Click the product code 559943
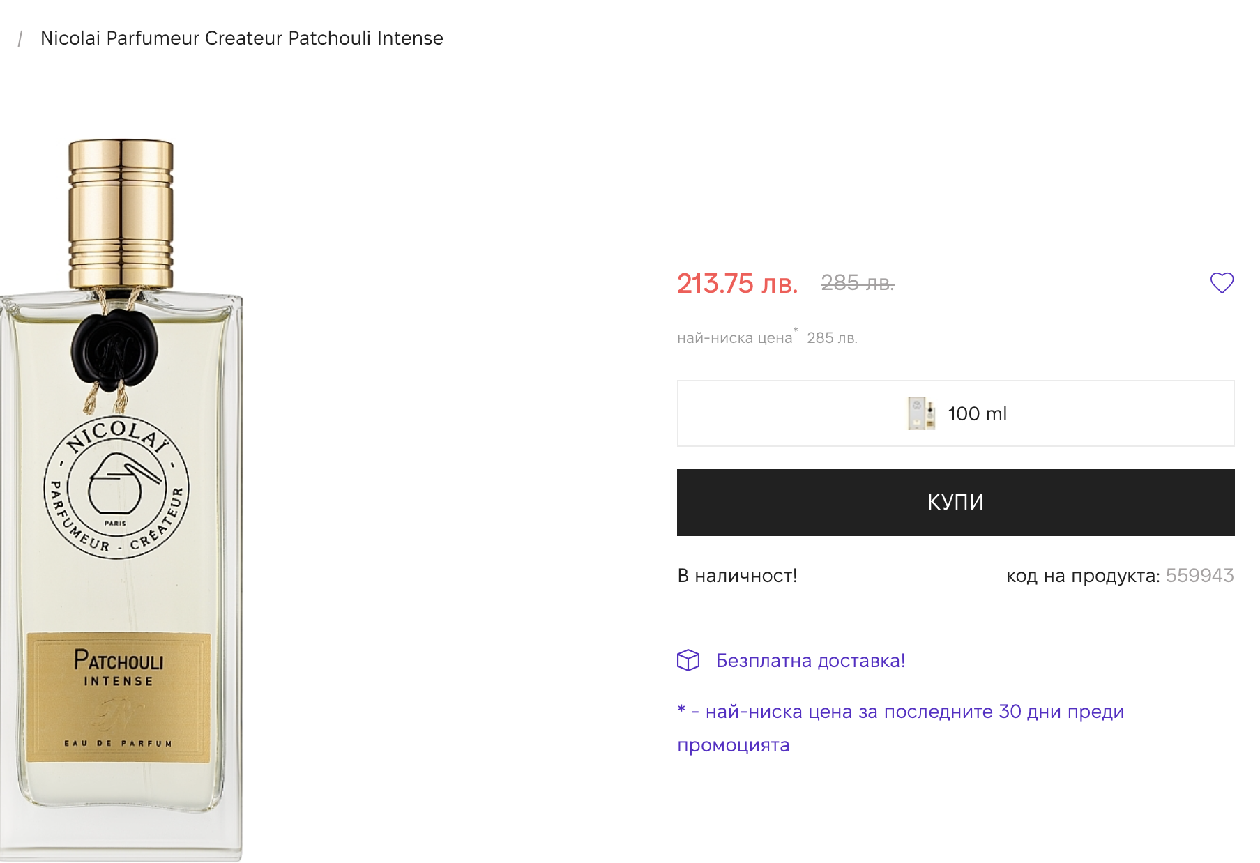Screen dimensions: 1260x863 coord(1199,576)
